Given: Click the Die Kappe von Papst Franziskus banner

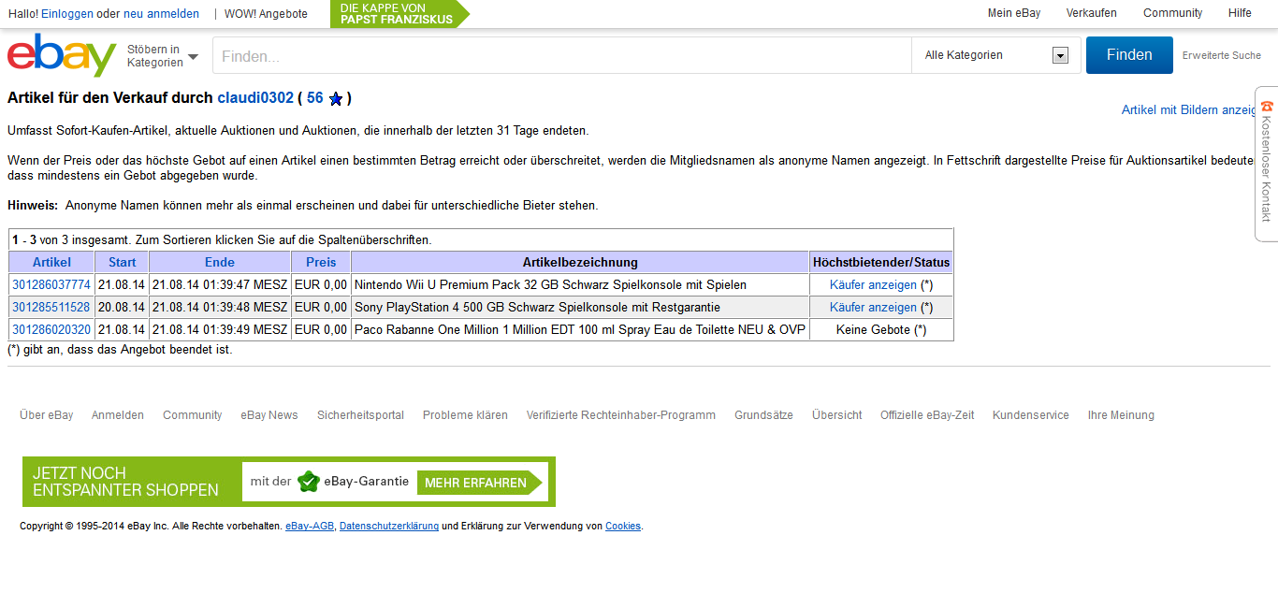Looking at the screenshot, I should point(399,14).
